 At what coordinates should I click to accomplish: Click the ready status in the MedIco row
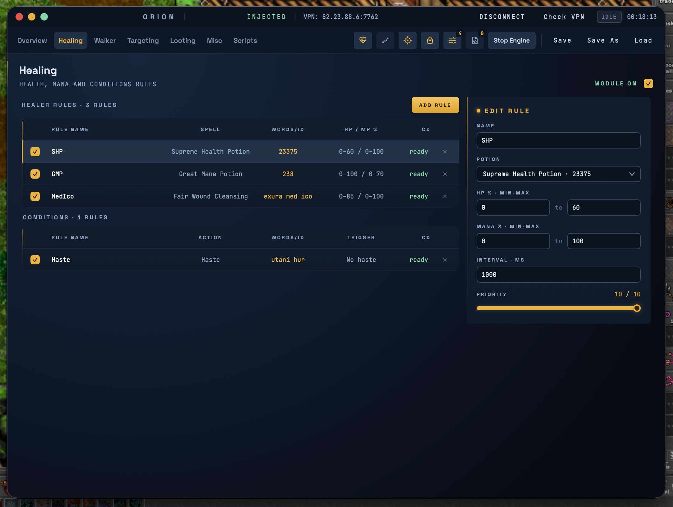(x=419, y=196)
